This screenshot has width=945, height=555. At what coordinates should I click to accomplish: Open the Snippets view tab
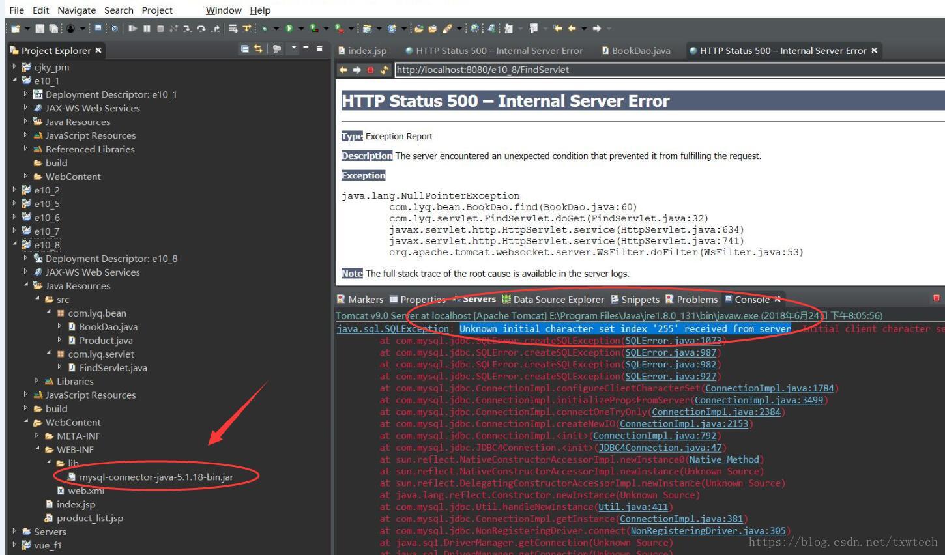pos(635,299)
